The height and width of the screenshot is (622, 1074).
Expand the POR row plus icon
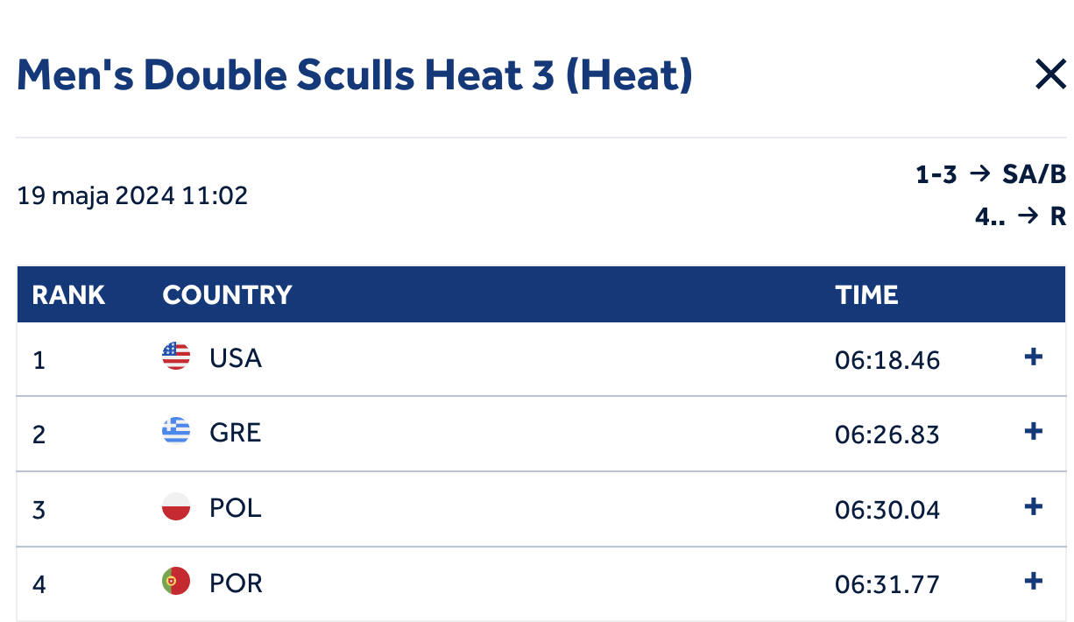1034,582
